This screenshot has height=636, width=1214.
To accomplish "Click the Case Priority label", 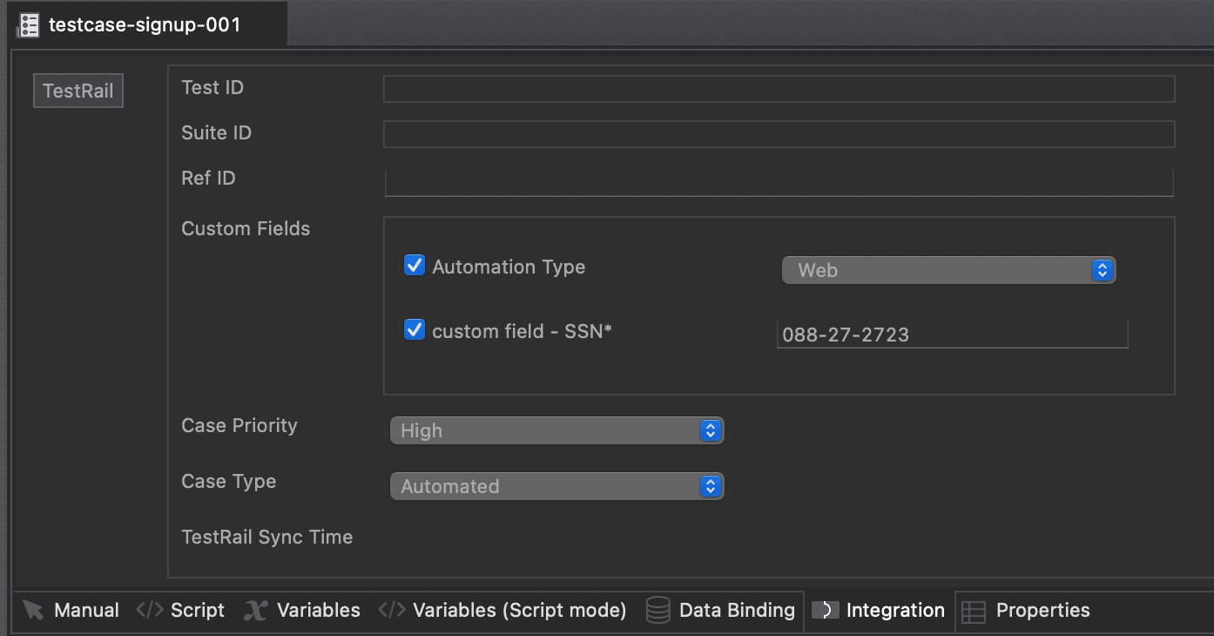I will 239,425.
